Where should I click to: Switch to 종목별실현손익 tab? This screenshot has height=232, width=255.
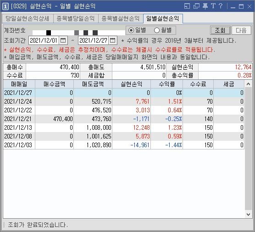(121, 18)
